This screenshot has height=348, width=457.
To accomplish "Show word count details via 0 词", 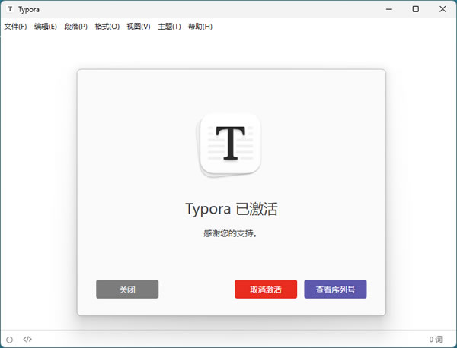I will [x=436, y=340].
